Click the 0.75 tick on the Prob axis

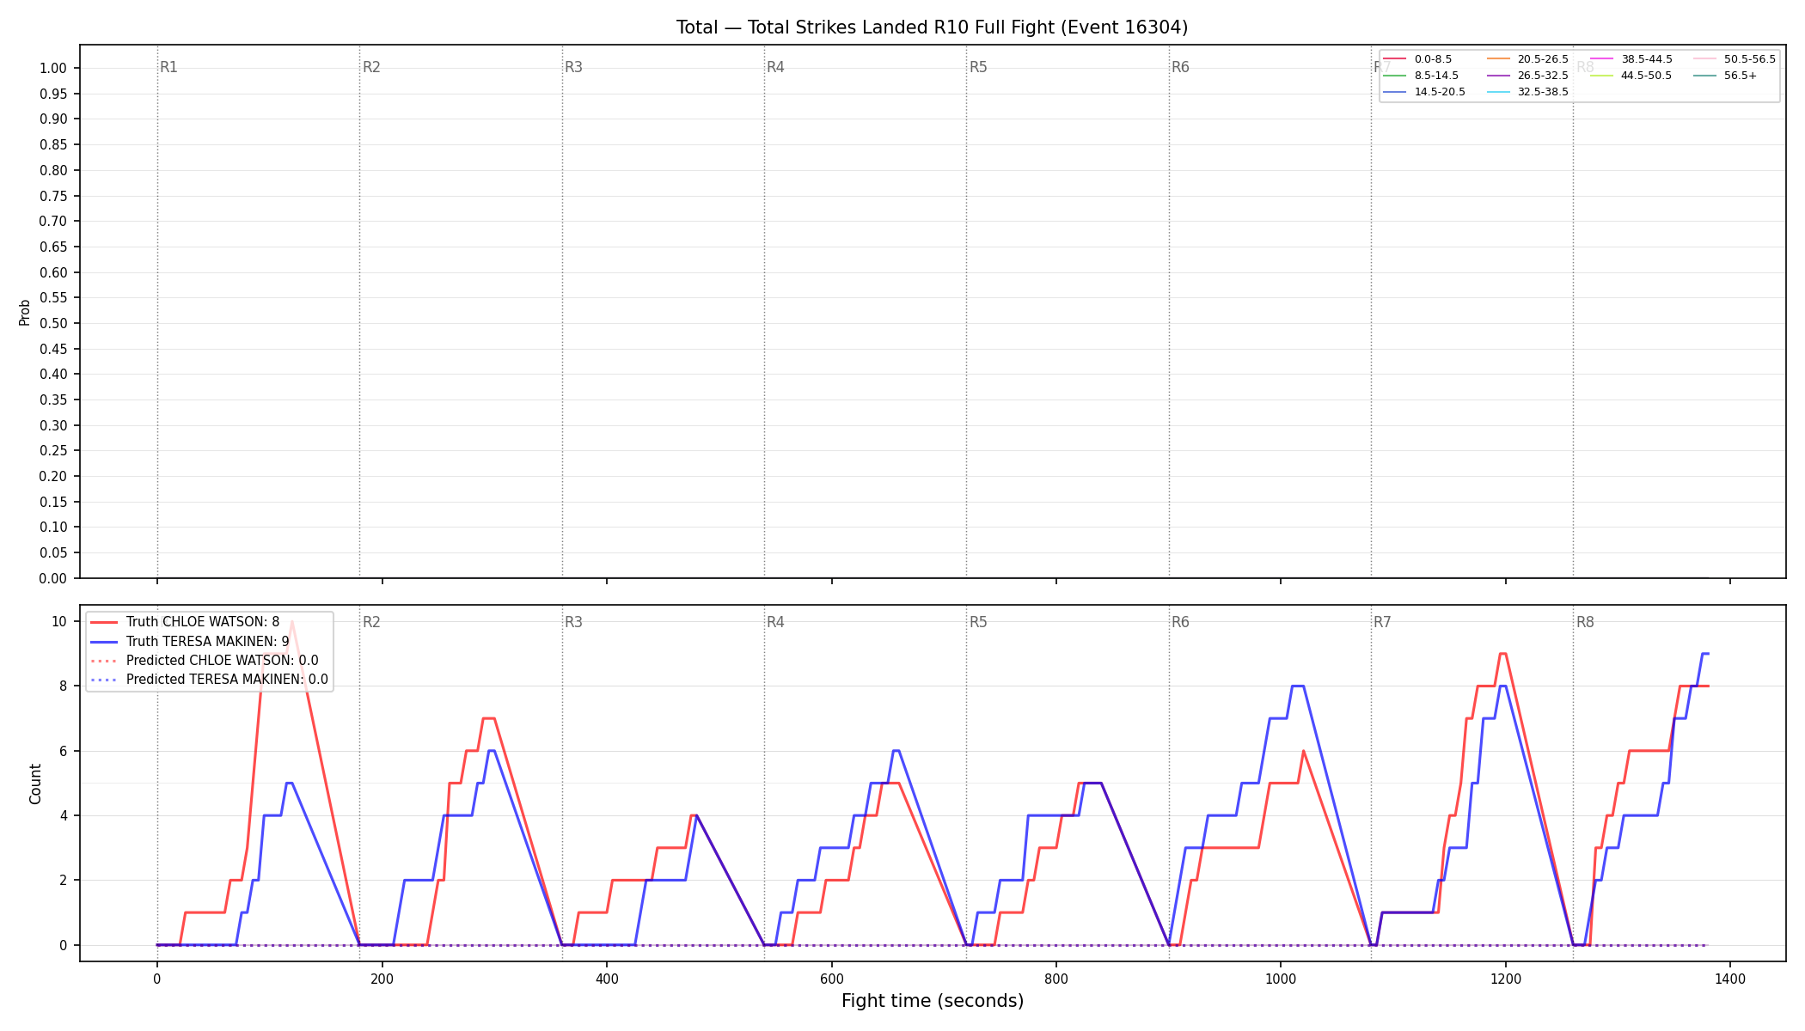[52, 196]
